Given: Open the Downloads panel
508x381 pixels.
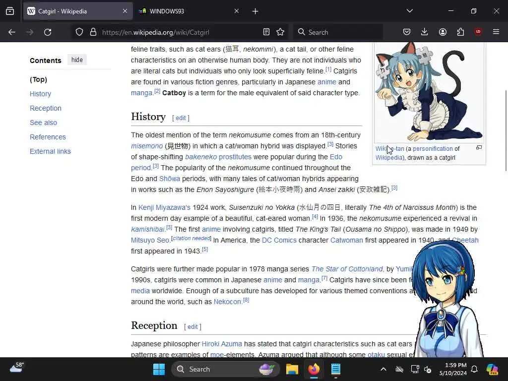Looking at the screenshot, I should pyautogui.click(x=425, y=32).
